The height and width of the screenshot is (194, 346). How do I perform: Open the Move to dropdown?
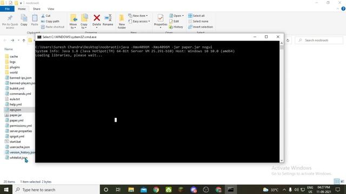point(73,22)
